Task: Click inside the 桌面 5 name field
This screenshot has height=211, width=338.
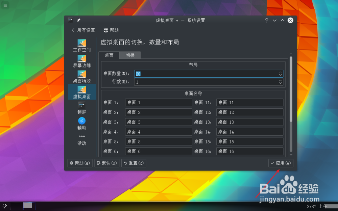Action: [x=158, y=141]
